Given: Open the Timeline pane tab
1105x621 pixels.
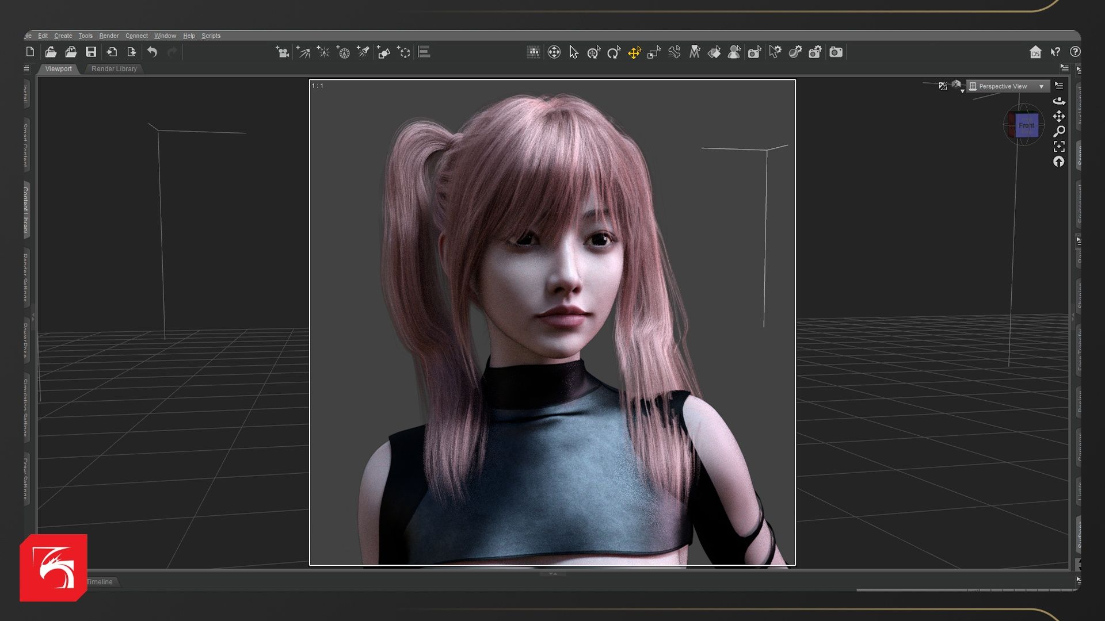Looking at the screenshot, I should pos(100,582).
